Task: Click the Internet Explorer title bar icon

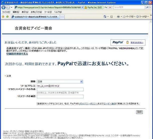Action: tap(2, 2)
